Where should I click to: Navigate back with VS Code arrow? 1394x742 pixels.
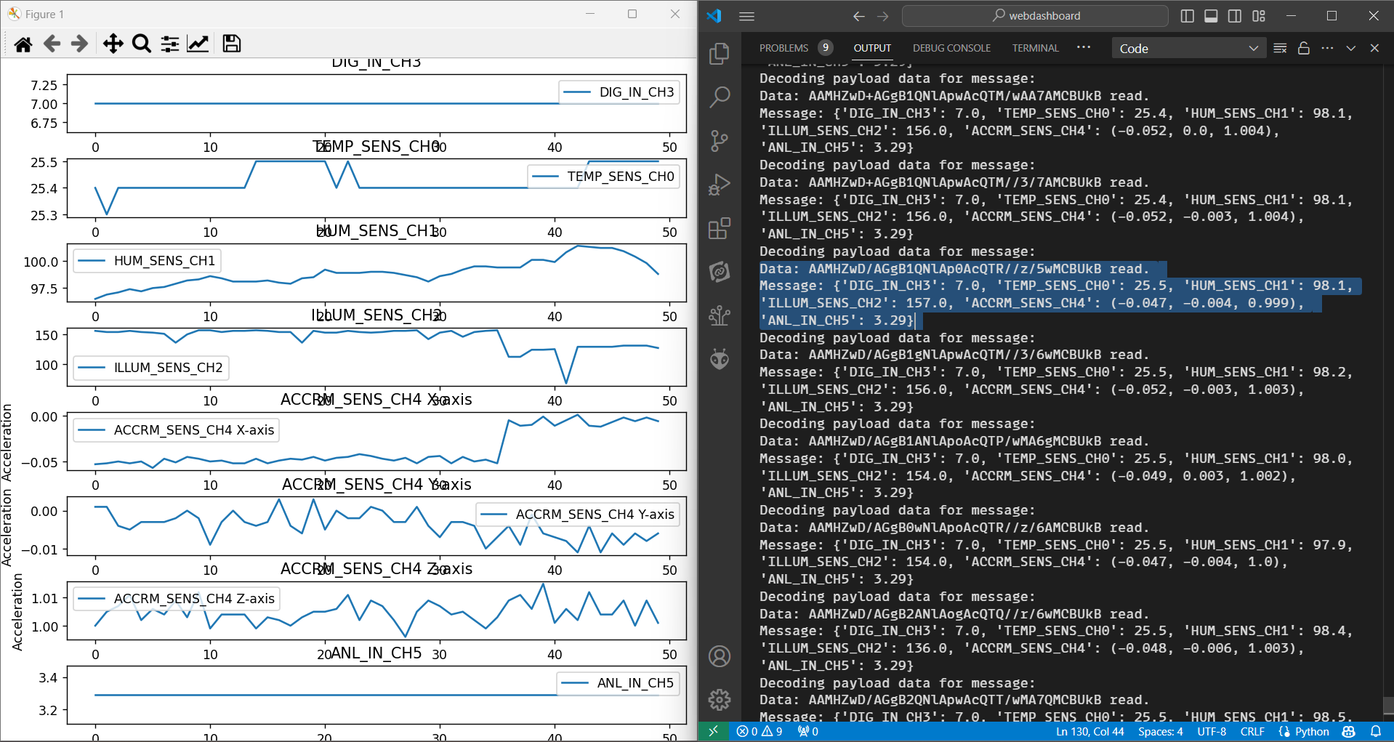click(x=859, y=16)
